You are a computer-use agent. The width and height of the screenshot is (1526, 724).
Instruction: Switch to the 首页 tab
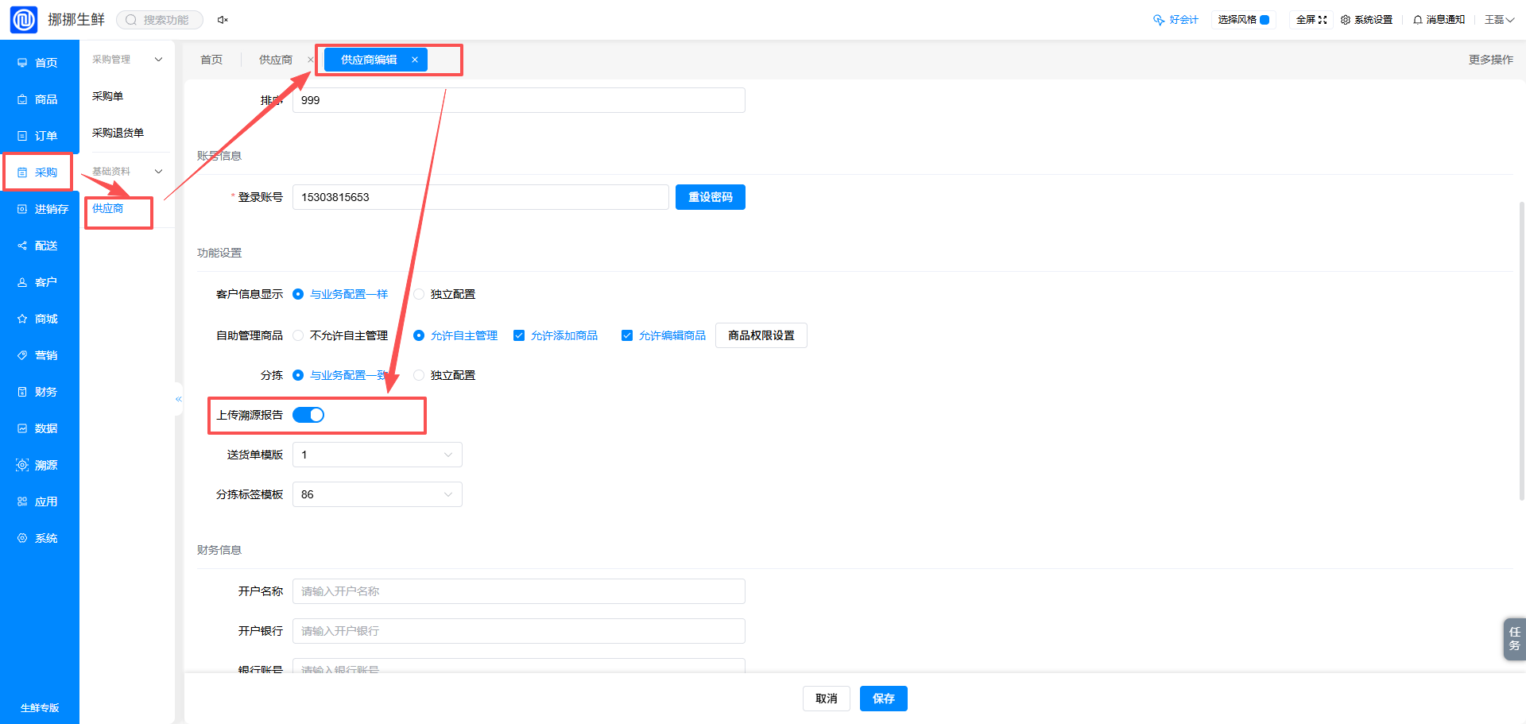[211, 60]
